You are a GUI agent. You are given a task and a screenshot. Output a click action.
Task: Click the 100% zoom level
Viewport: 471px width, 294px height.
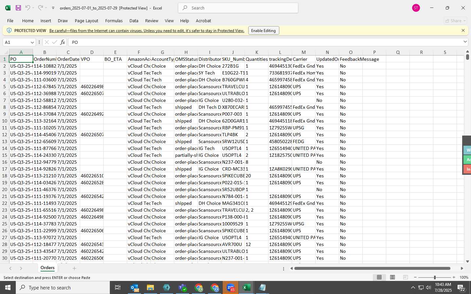(464, 277)
